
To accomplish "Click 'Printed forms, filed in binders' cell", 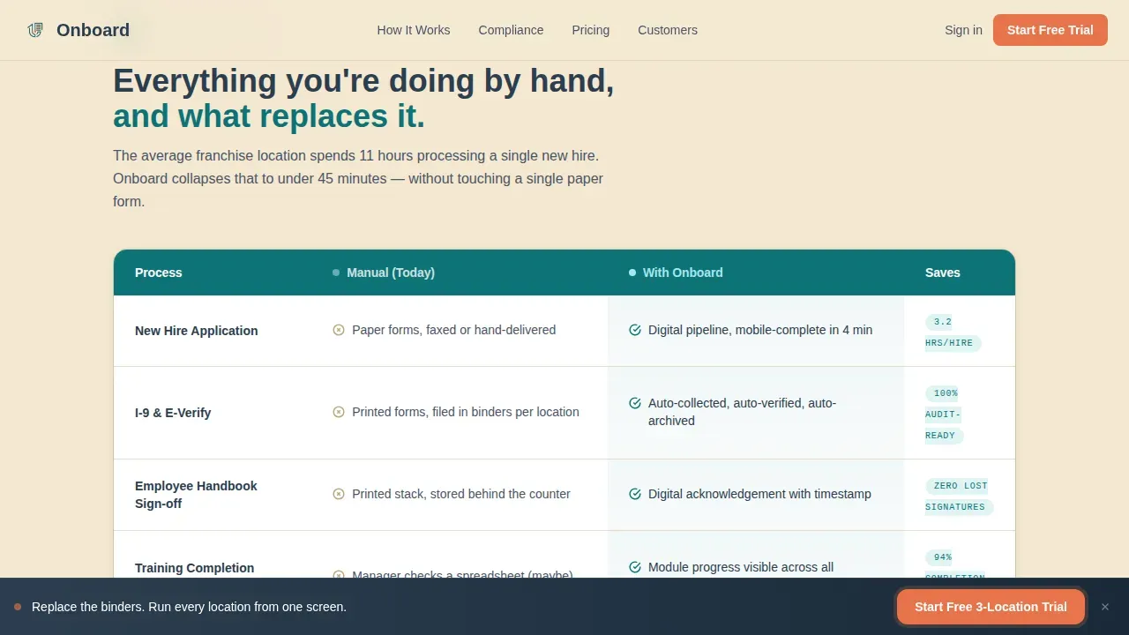I will click(x=466, y=412).
